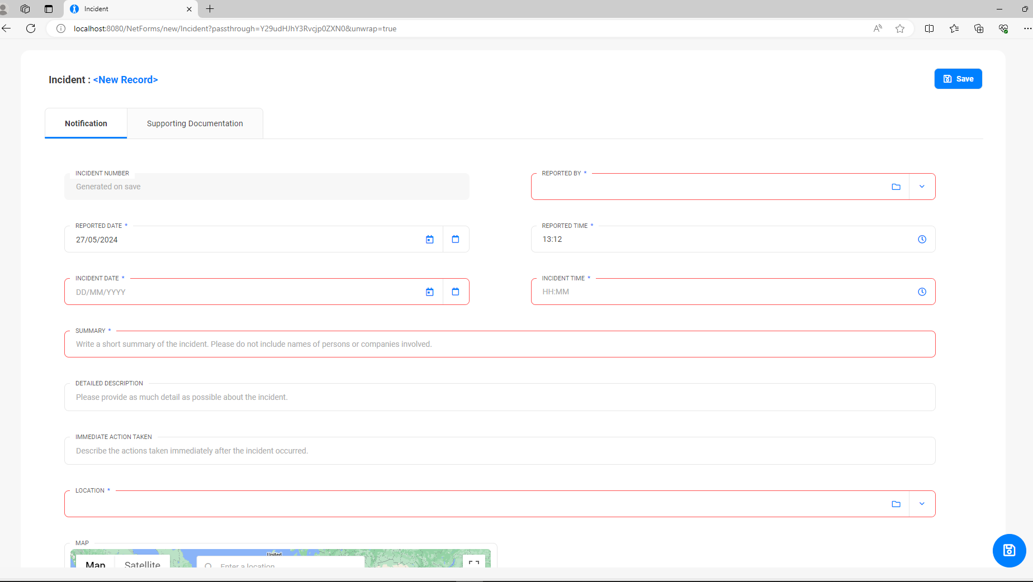Screen dimensions: 1033x582
Task: Refresh the browser page
Action: [x=31, y=28]
